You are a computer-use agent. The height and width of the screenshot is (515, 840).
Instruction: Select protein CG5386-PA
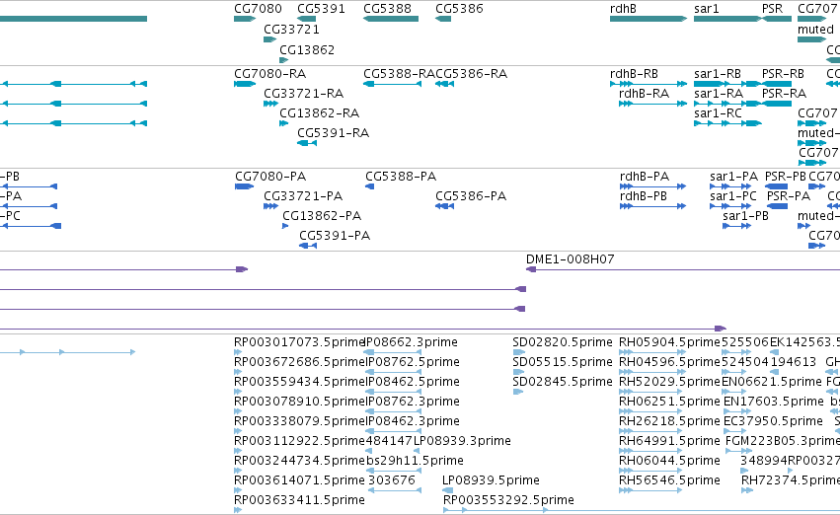click(x=471, y=196)
